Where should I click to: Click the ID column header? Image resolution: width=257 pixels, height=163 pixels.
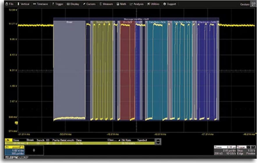[x=48, y=140]
